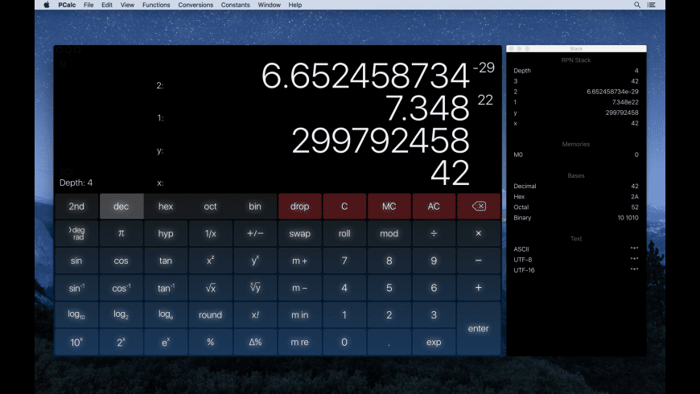Click the square root key
This screenshot has width=700, height=394.
point(210,288)
